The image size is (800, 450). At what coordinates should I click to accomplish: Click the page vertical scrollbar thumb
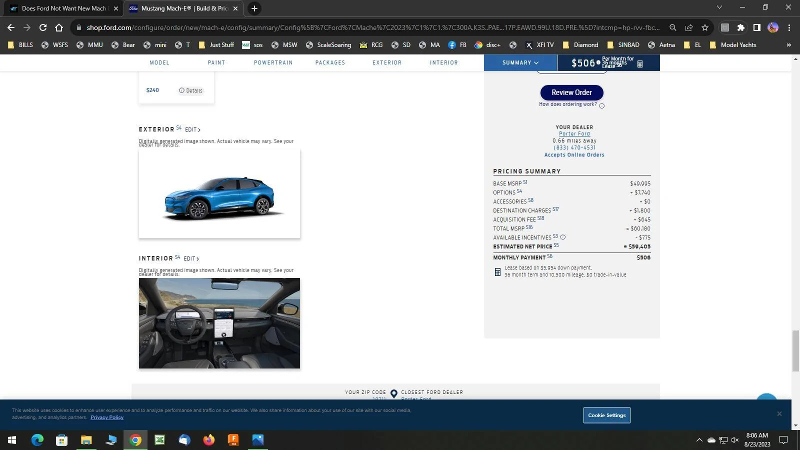795,350
